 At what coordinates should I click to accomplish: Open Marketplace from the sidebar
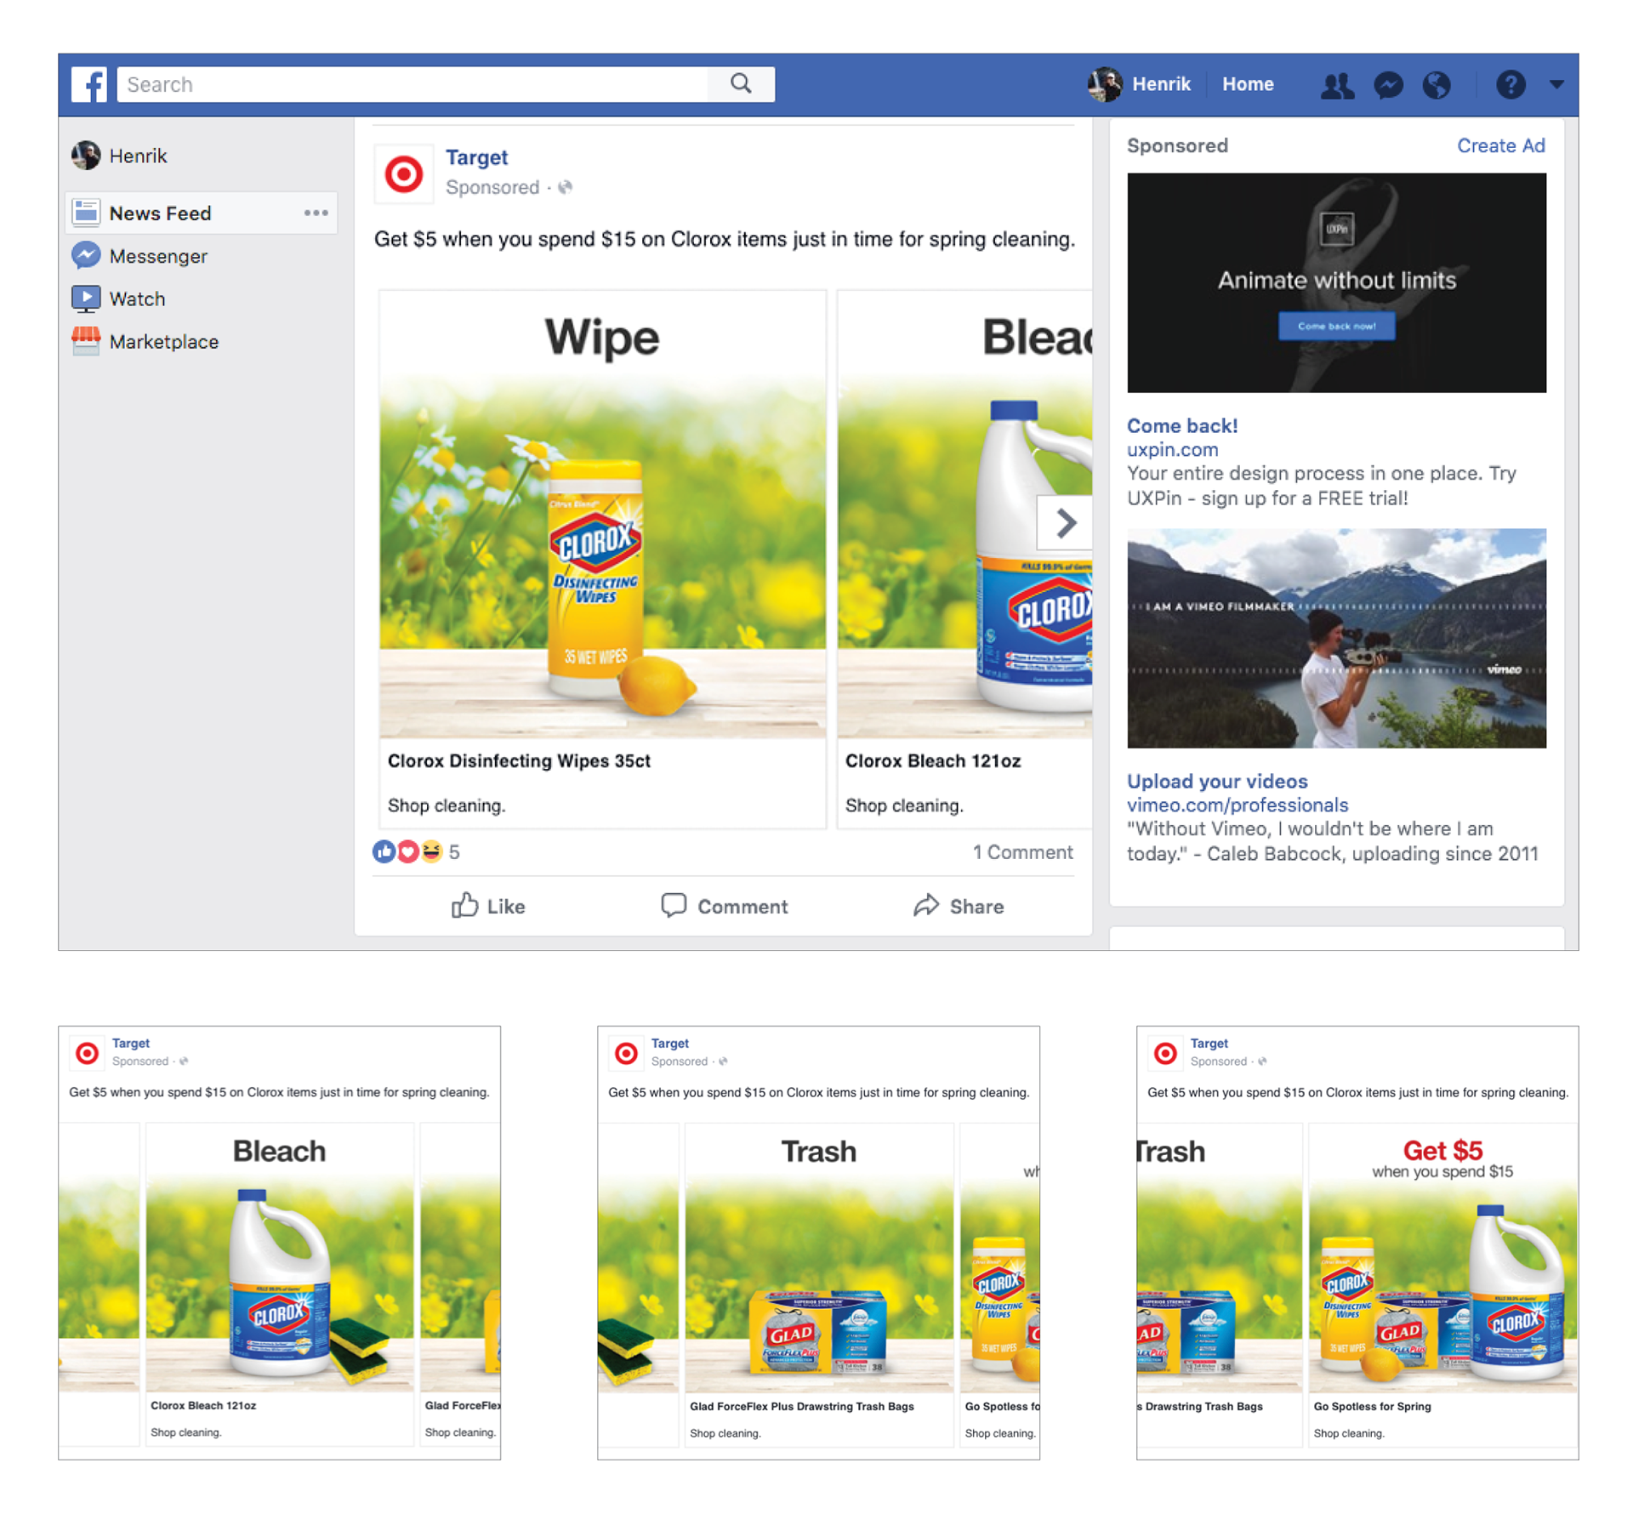pos(145,342)
